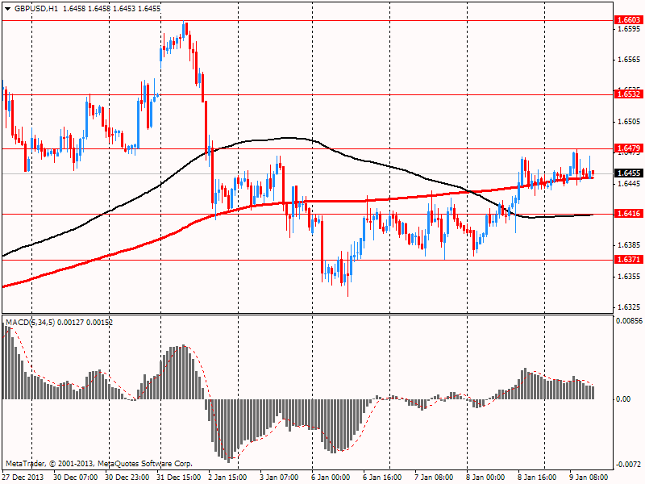This screenshot has width=645, height=484.
Task: Click the 7 Jan 08:00 time label
Action: [434, 478]
